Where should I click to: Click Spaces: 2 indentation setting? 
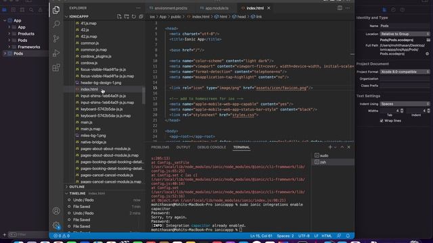[286, 236]
